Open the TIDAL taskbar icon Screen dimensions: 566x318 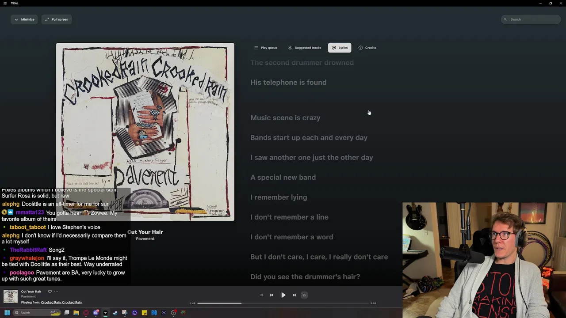105,313
